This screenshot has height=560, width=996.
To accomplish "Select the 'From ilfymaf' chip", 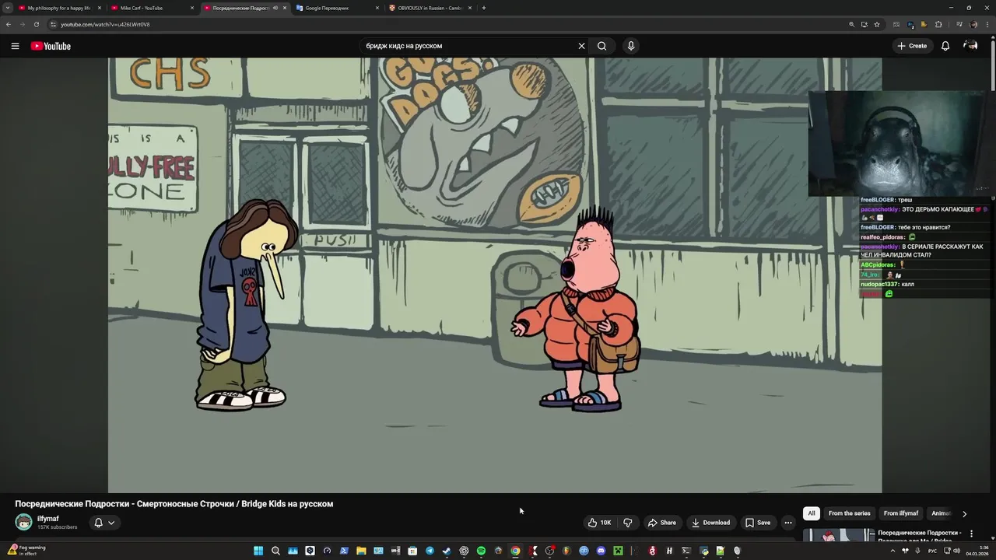I will [900, 513].
